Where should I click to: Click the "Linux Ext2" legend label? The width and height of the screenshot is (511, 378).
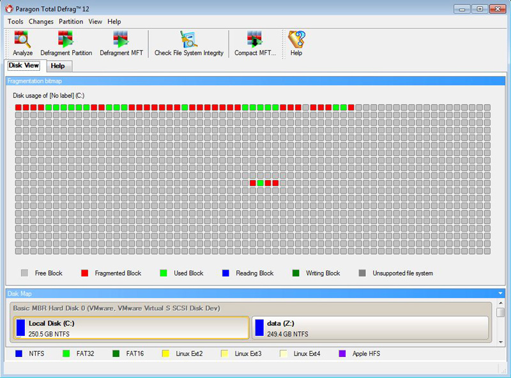pos(189,354)
